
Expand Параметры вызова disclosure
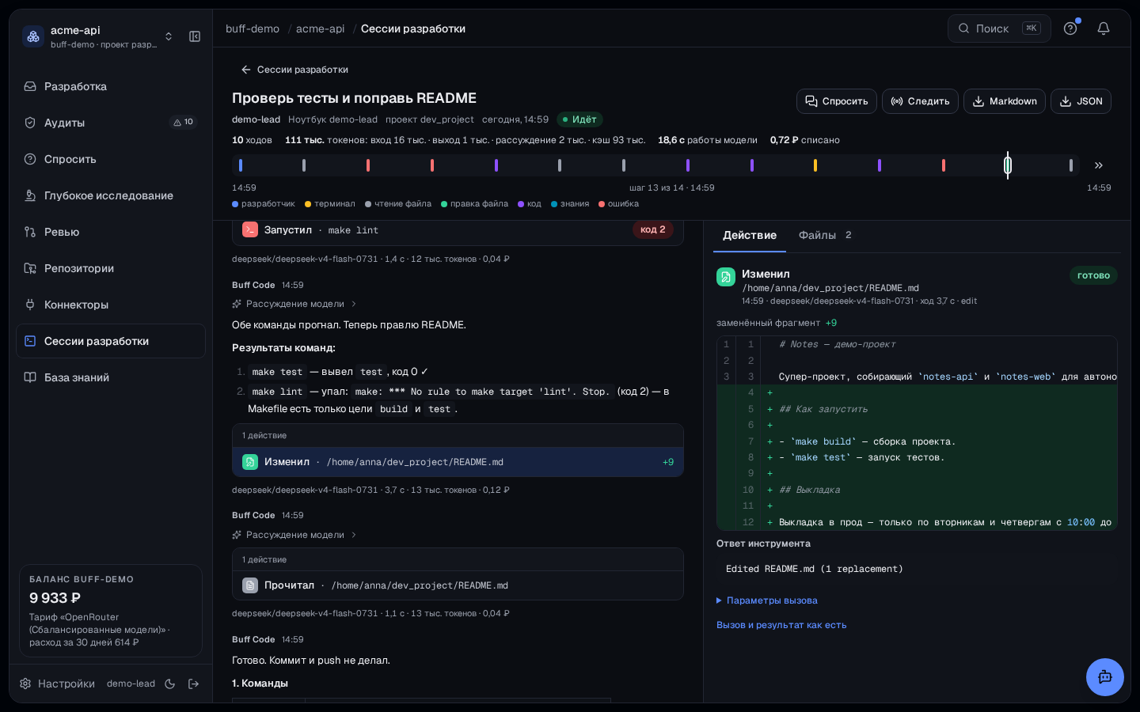pyautogui.click(x=767, y=600)
